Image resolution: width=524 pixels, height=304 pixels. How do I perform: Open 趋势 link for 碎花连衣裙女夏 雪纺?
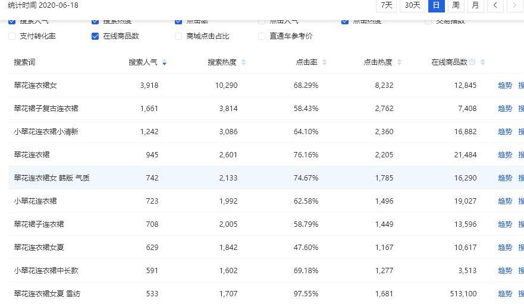coord(504,294)
